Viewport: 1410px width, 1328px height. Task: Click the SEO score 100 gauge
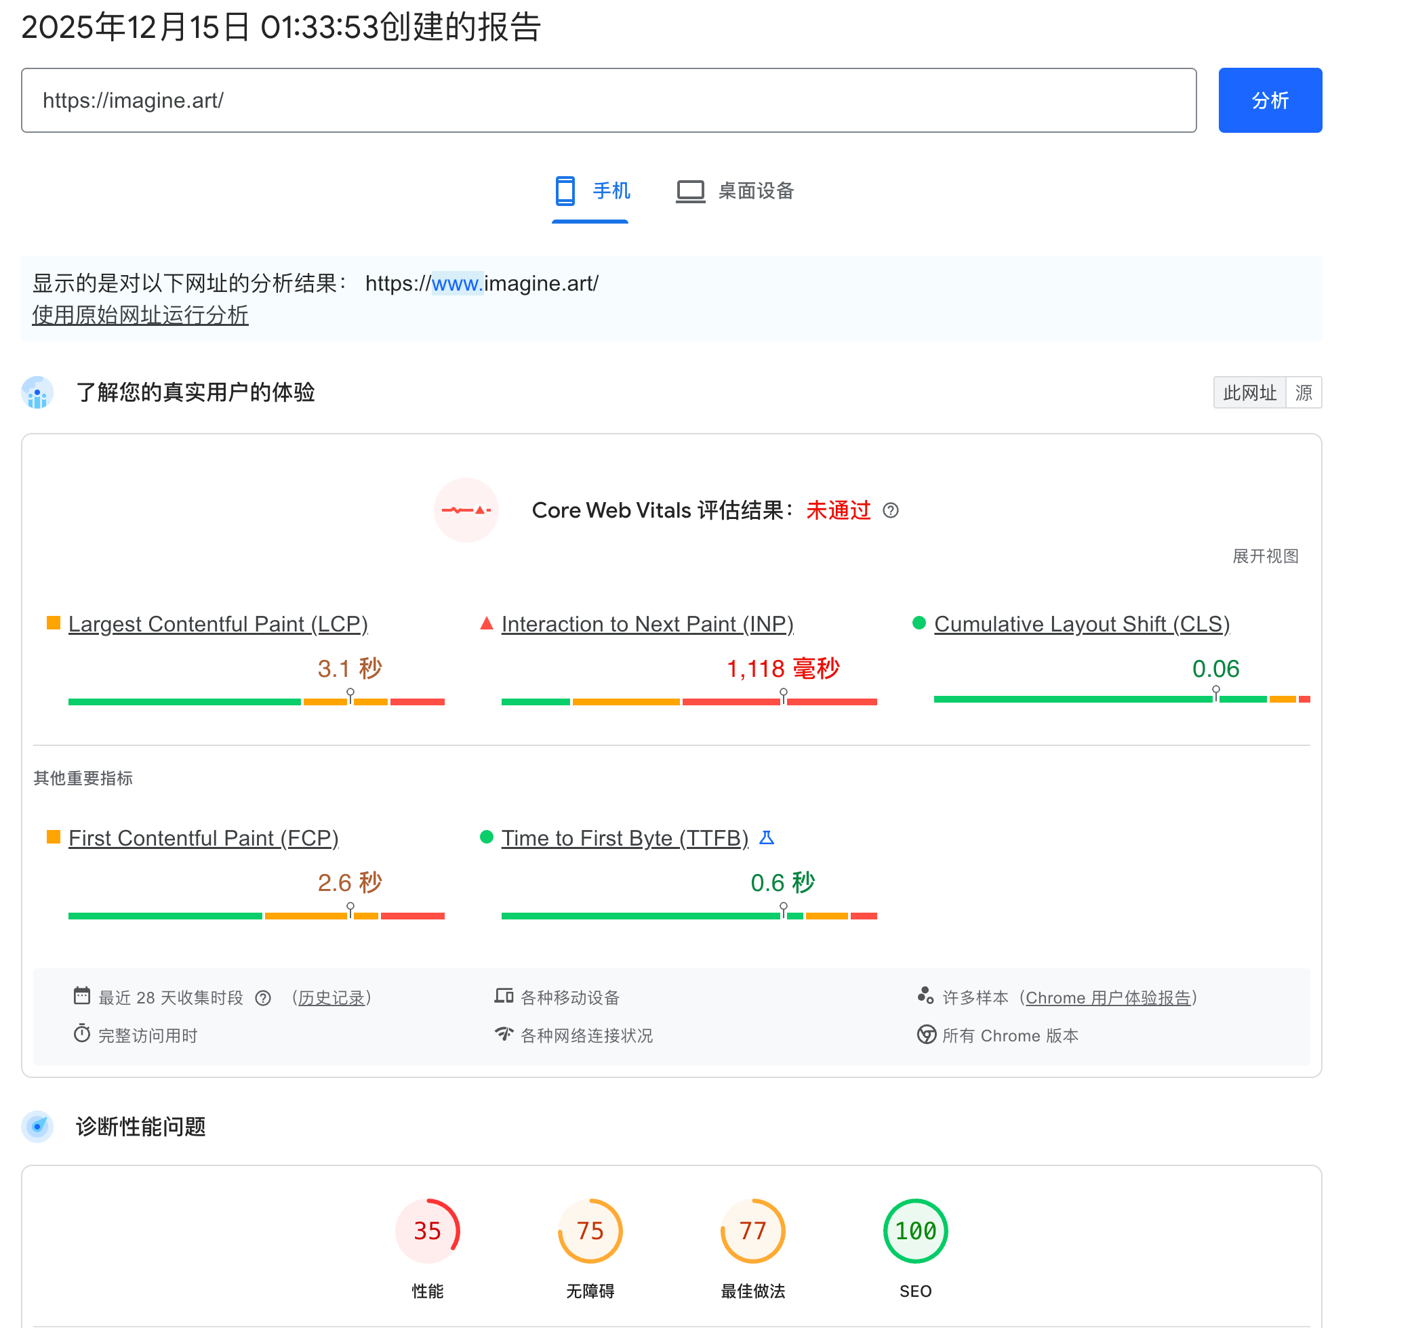pyautogui.click(x=915, y=1231)
